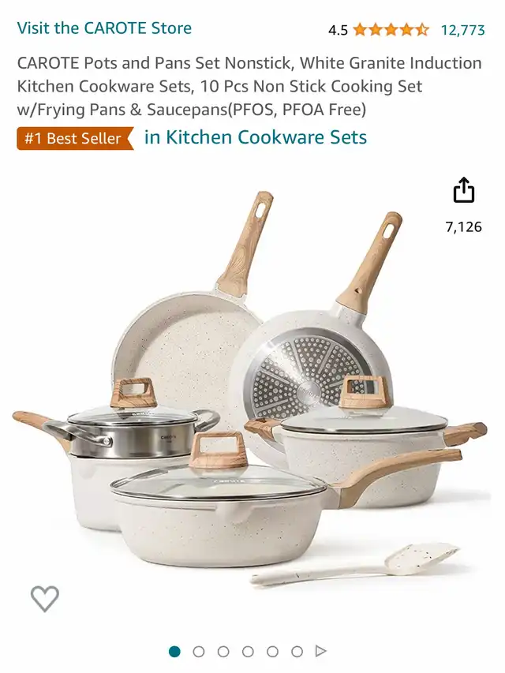Screen dimensions: 505x673
Task: Click the 4.5 rating number
Action: coord(338,31)
